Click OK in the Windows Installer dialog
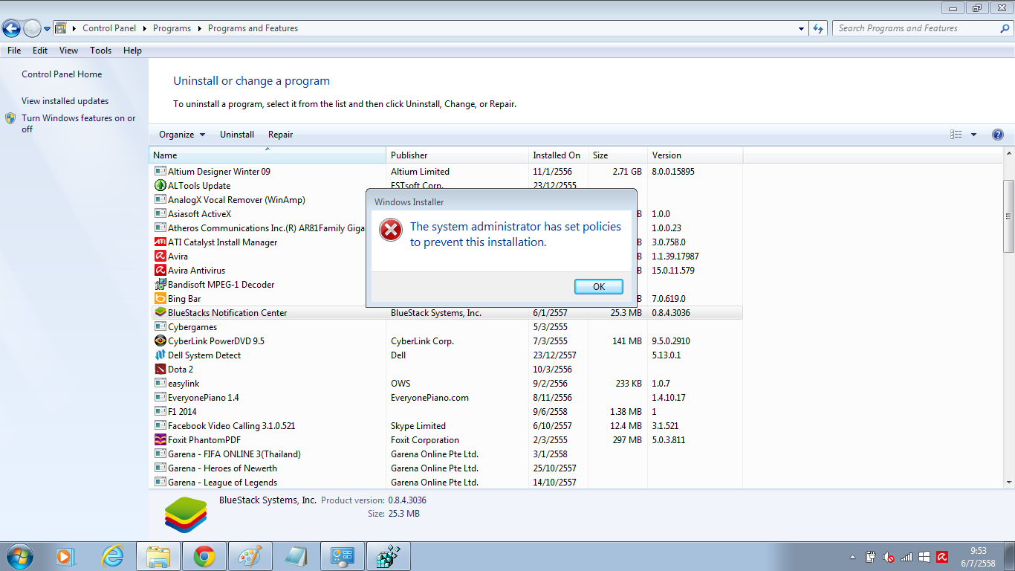 point(599,286)
